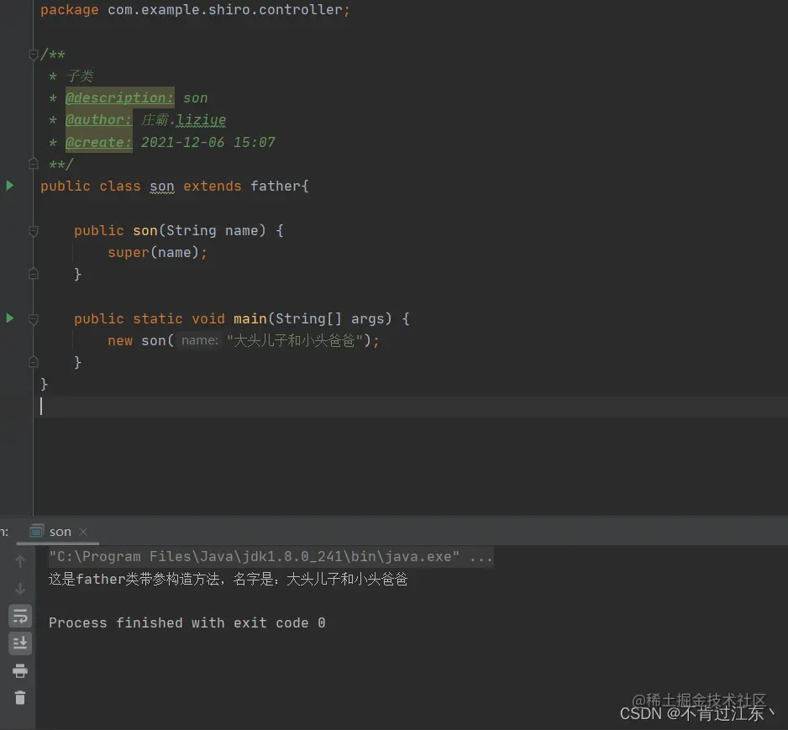Click the string literal "大头儿子和小头爸爸"
Viewport: 788px width, 730px height.
(295, 340)
